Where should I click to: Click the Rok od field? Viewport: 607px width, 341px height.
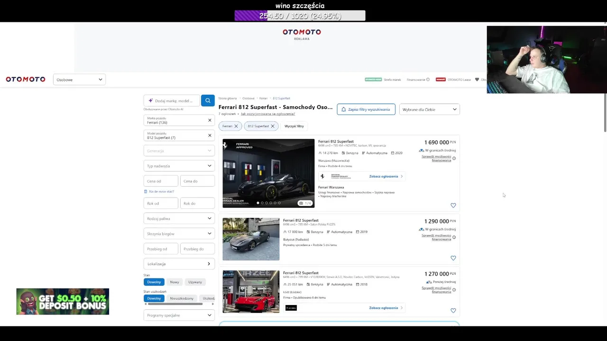click(161, 203)
